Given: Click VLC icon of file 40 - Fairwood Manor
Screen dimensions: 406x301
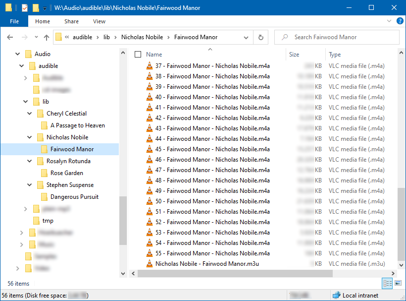Looking at the screenshot, I should pyautogui.click(x=150, y=97).
